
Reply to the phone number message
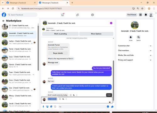(63, 99)
